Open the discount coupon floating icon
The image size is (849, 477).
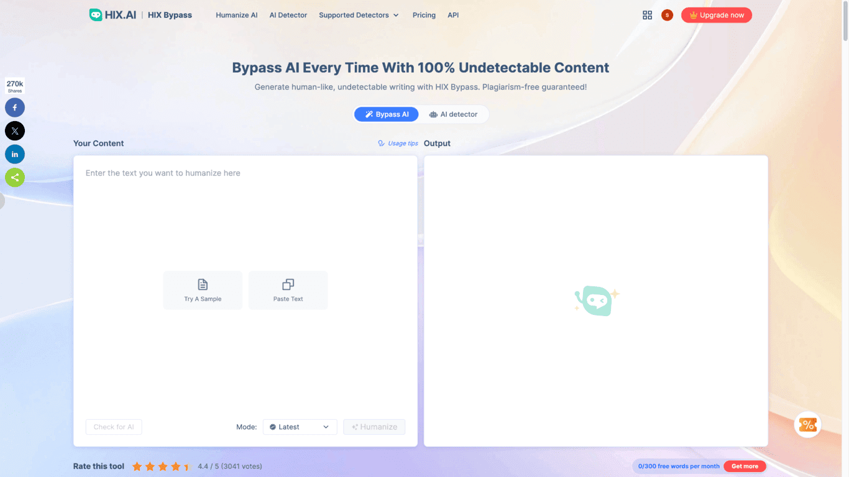coord(807,425)
